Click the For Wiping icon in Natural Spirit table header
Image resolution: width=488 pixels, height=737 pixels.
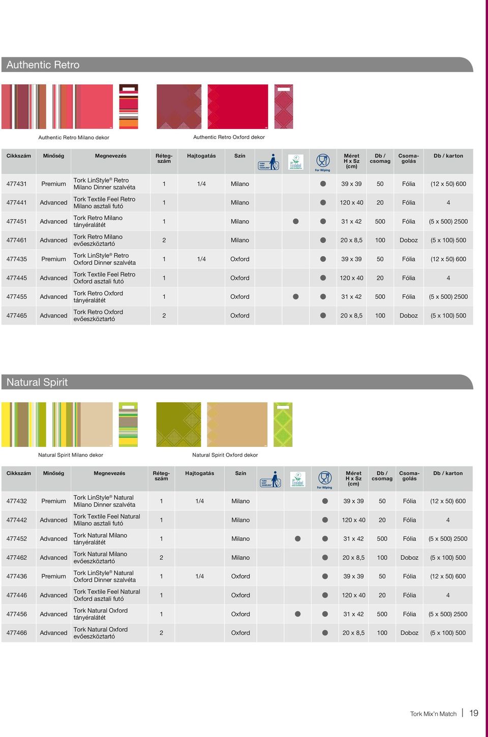click(x=325, y=480)
